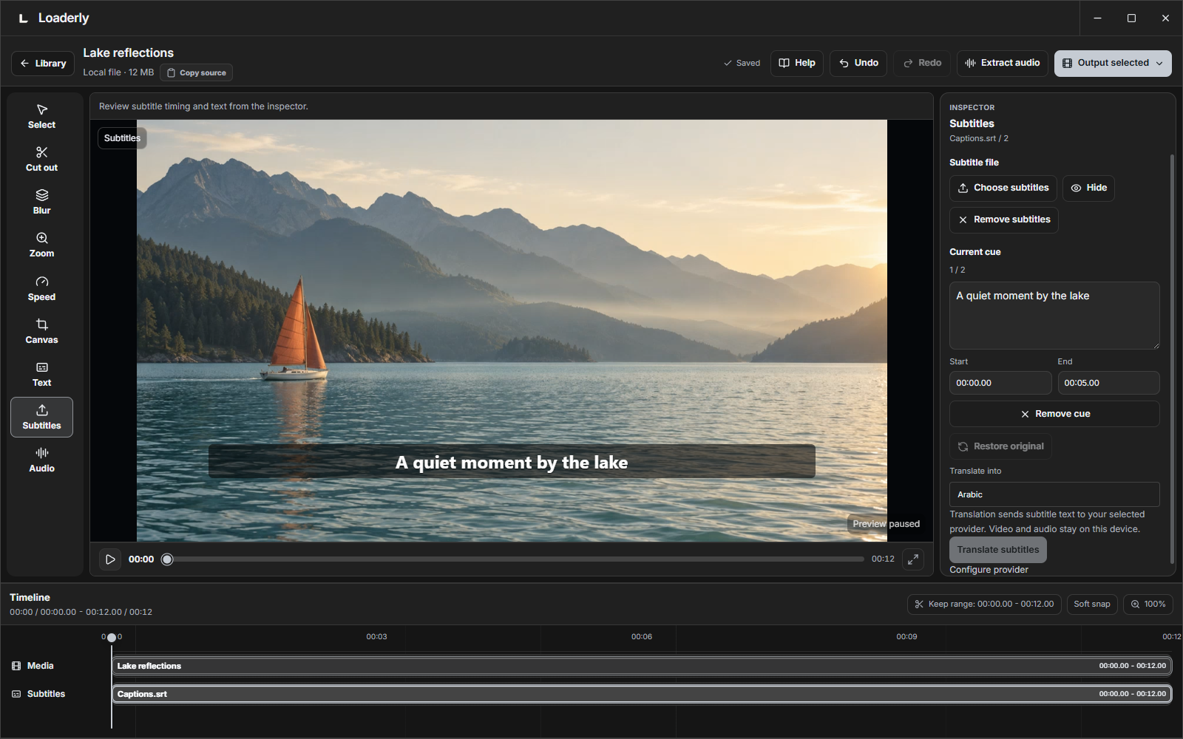Click the Redo button
Viewport: 1183px width, 739px height.
click(921, 64)
